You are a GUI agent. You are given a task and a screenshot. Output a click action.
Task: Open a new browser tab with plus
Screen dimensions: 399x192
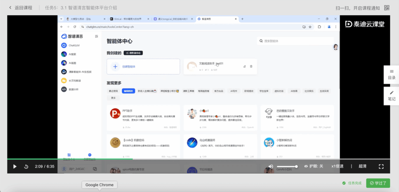[242, 19]
